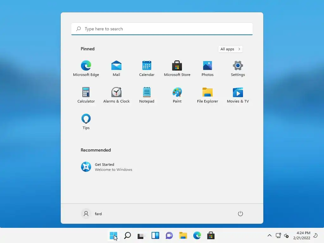Click the focus assist moon icon
Screen dimensions: 324x243
315,235
